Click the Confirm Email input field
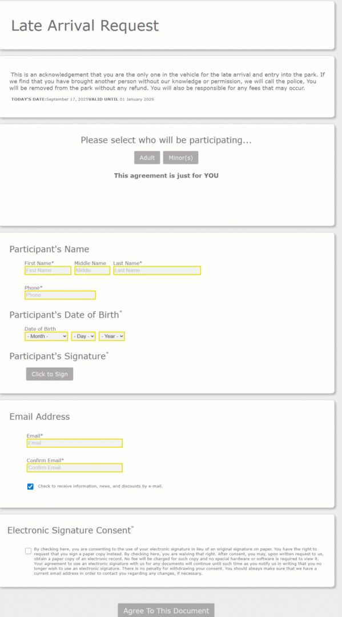The image size is (342, 617). pos(75,467)
